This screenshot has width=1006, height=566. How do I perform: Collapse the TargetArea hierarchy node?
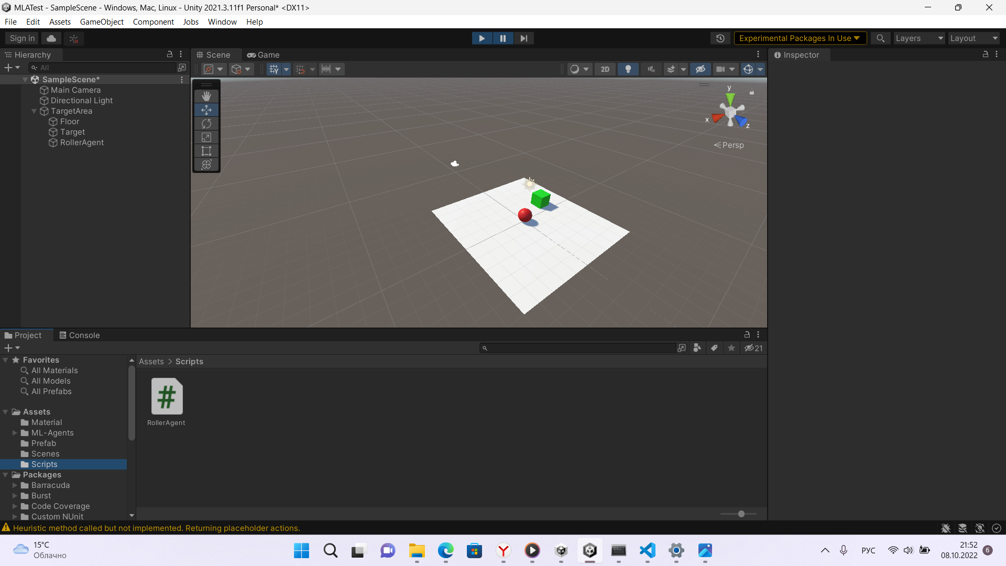(x=34, y=111)
